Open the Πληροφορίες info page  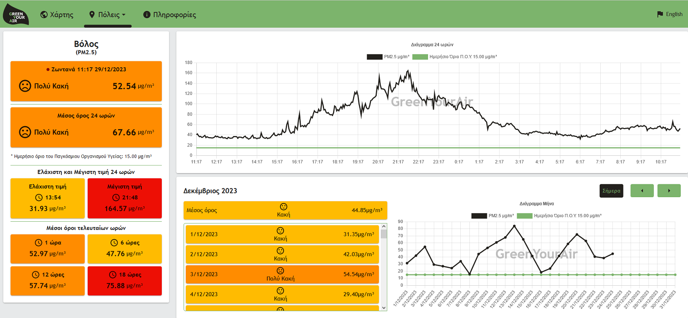coord(170,15)
